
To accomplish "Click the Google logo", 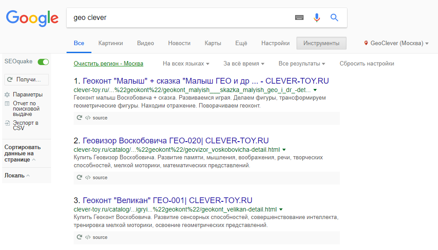I will click(32, 18).
